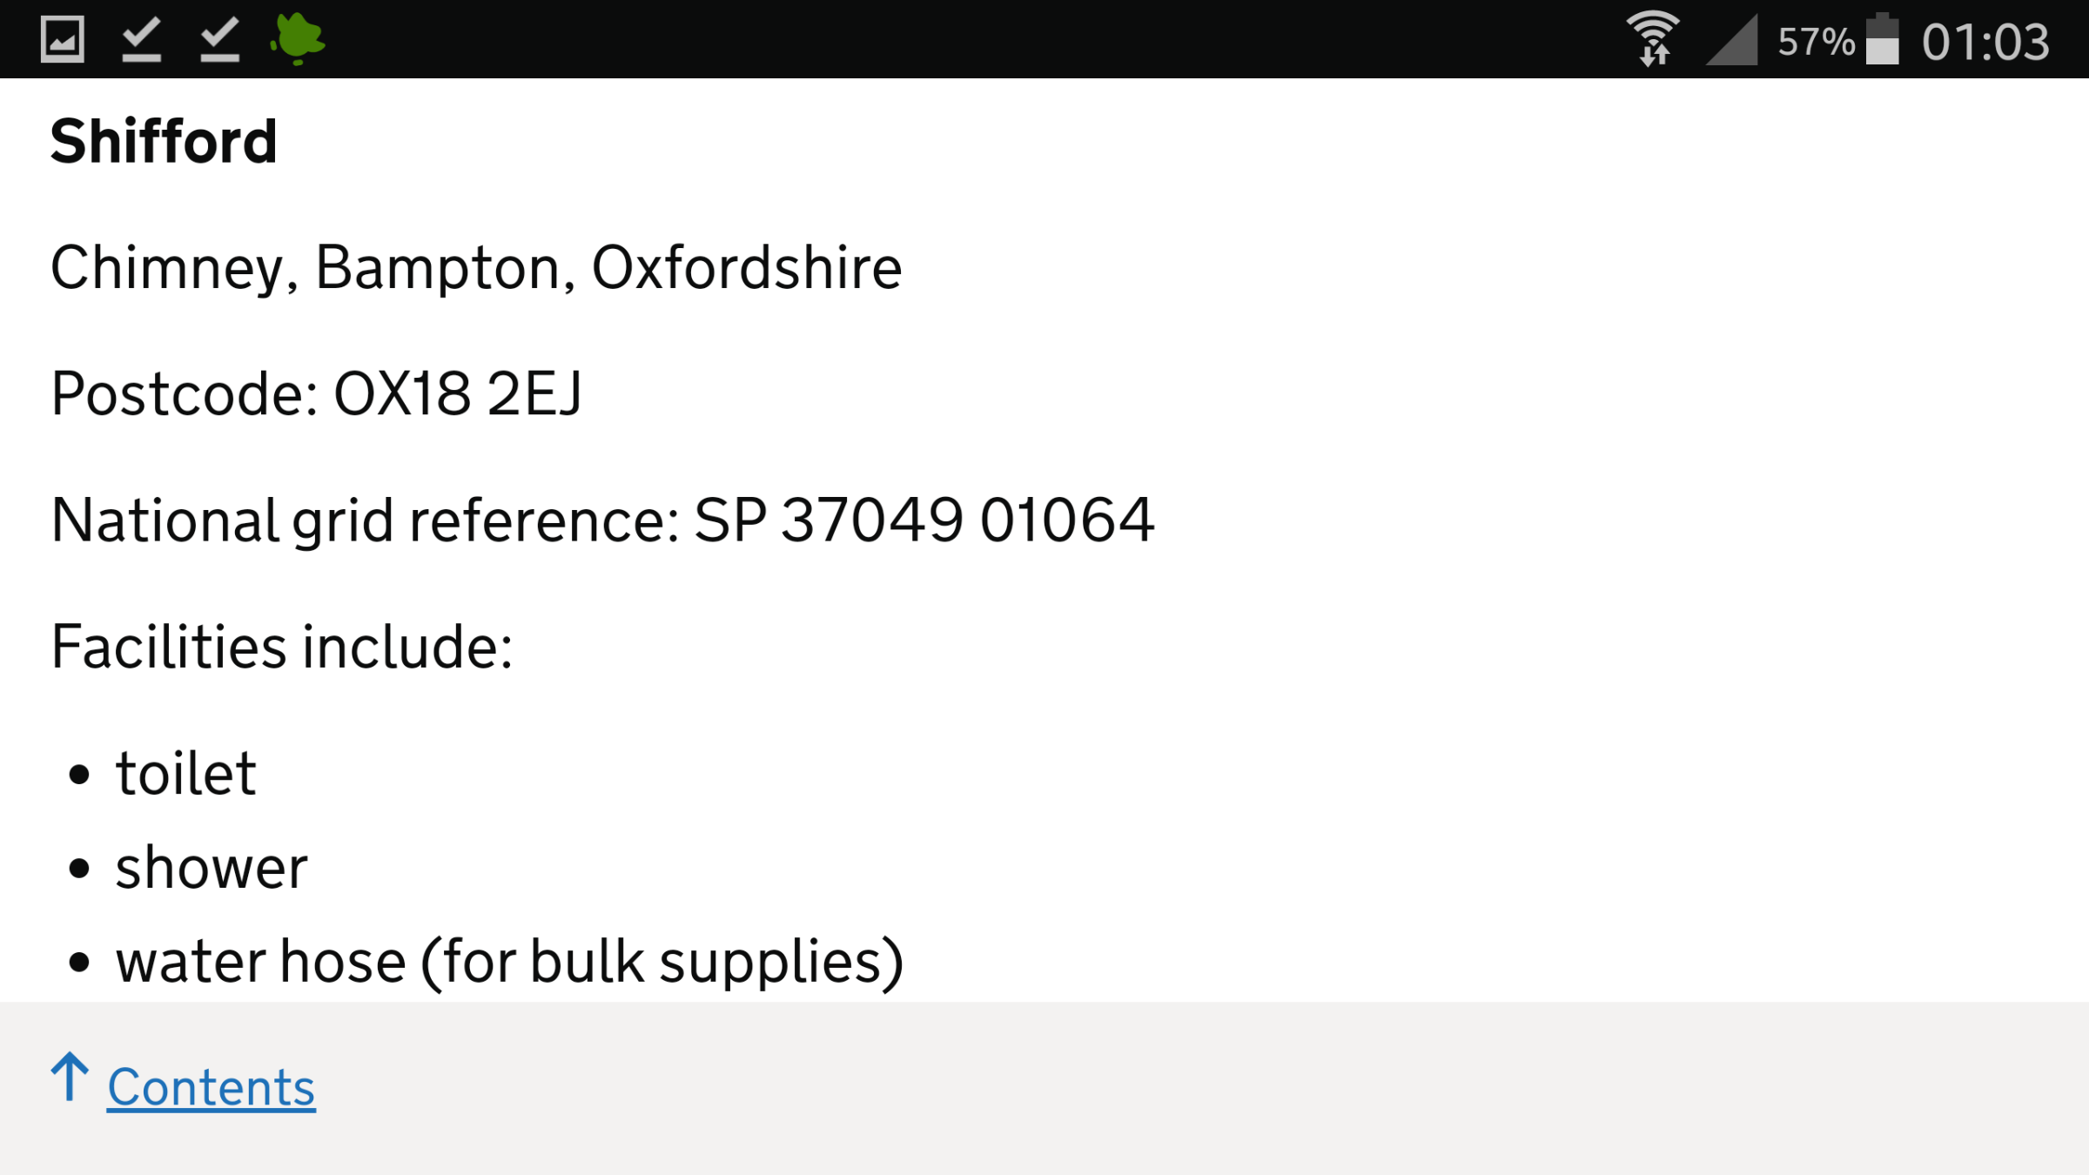
Task: Tap the Chimney, Bampton, Oxfordshire address line
Action: [x=476, y=268]
